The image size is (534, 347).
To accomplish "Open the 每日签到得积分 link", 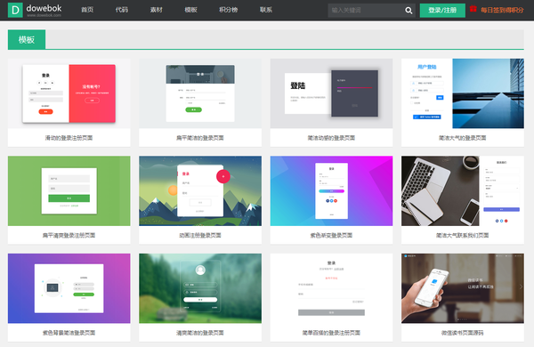I will [x=502, y=10].
